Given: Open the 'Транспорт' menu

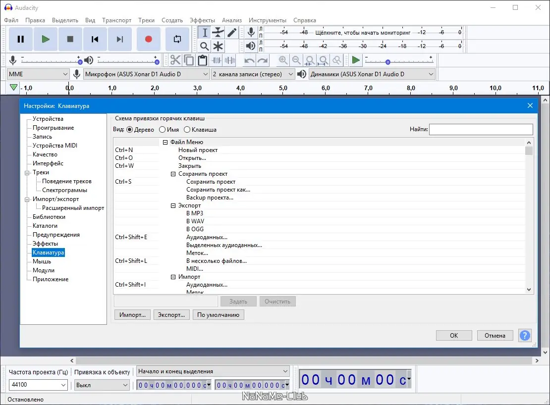Looking at the screenshot, I should coord(117,20).
